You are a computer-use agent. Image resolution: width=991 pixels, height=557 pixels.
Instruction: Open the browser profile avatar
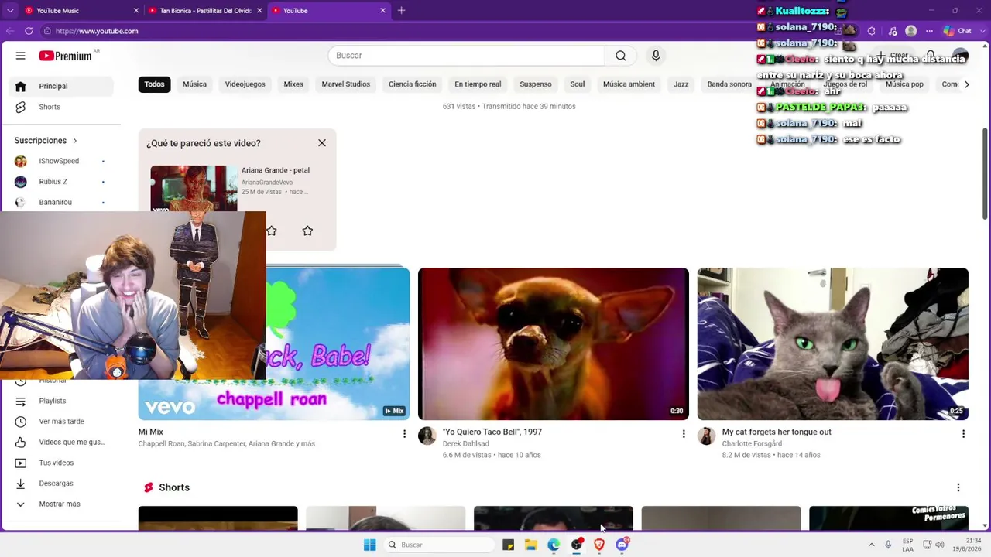click(x=911, y=31)
